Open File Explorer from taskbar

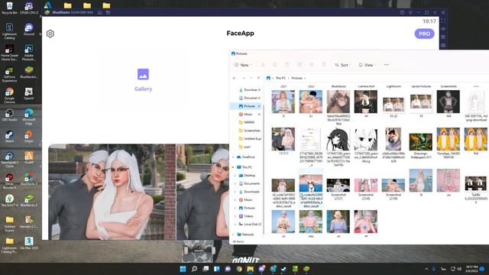point(251,269)
